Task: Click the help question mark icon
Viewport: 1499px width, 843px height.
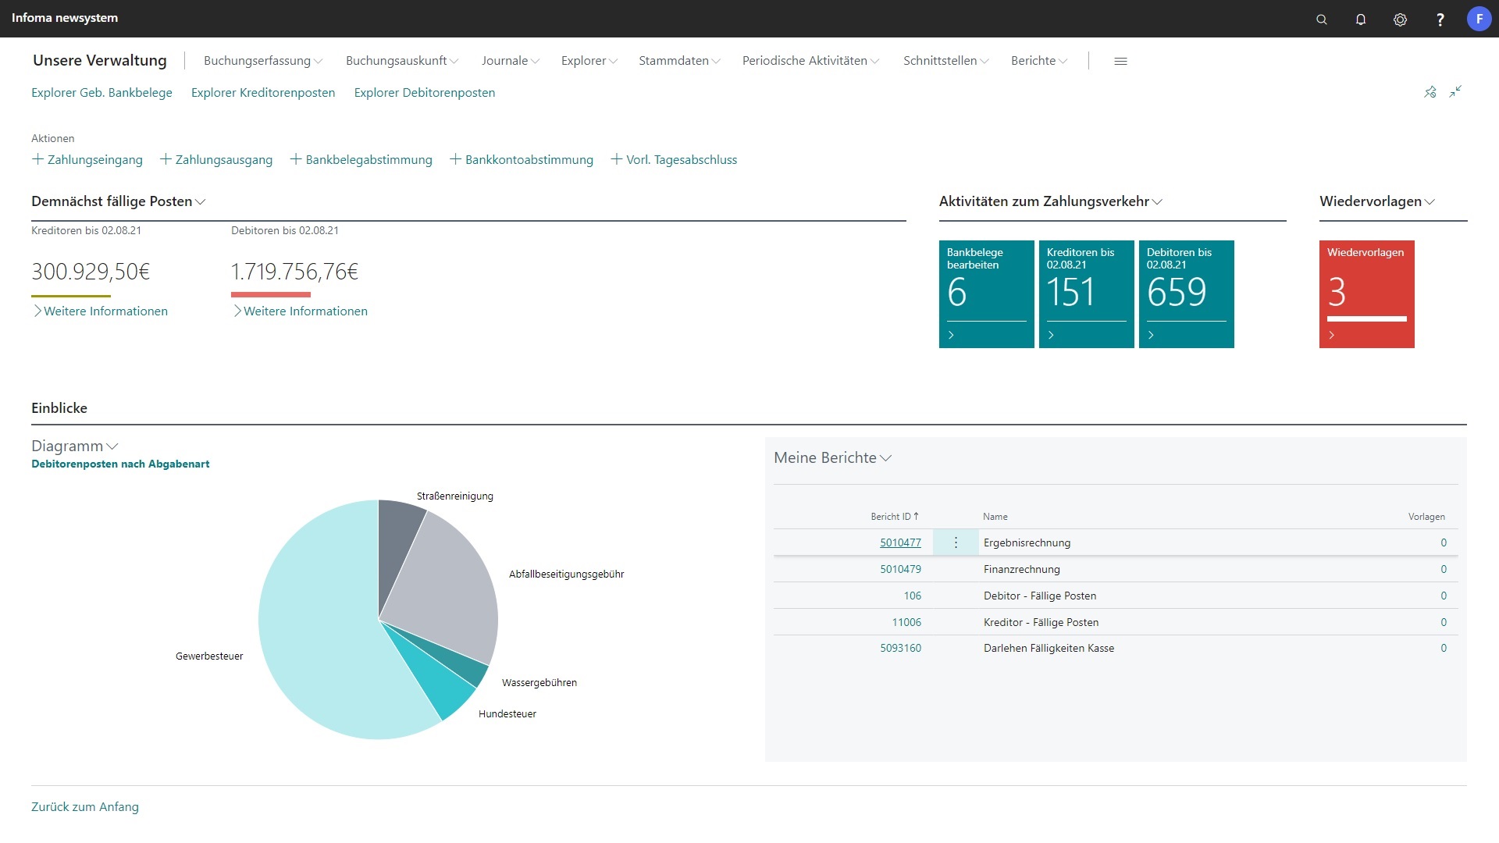Action: tap(1440, 20)
